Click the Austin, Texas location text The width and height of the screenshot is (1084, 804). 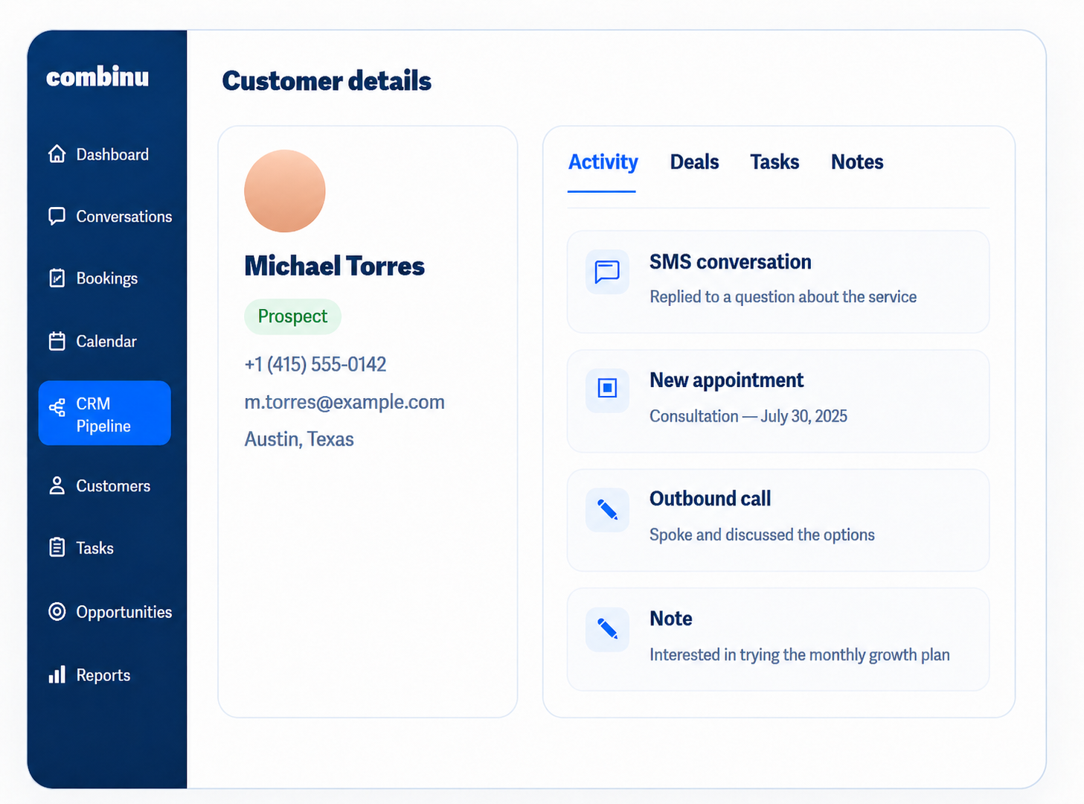pyautogui.click(x=299, y=439)
